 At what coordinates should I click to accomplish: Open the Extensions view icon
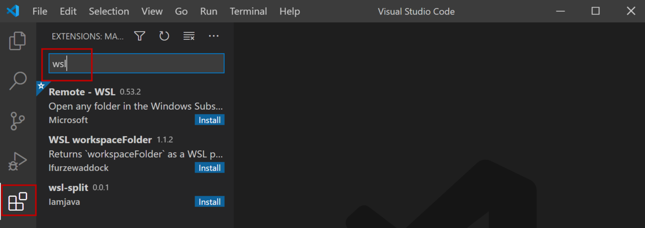[x=18, y=202]
